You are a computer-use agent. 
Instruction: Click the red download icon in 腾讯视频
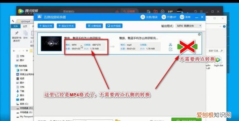coord(156,11)
